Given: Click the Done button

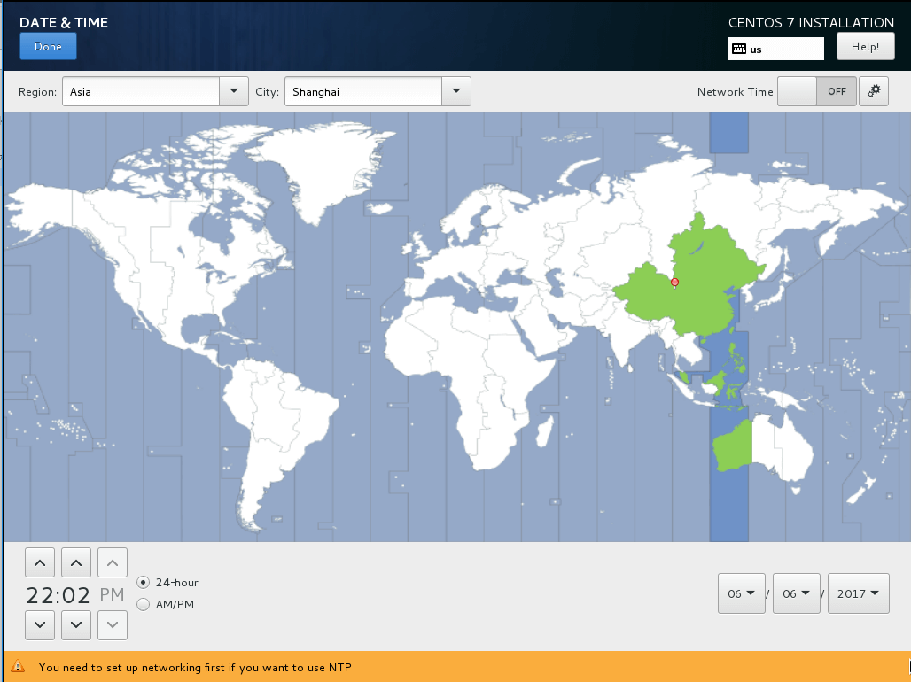Looking at the screenshot, I should (48, 46).
